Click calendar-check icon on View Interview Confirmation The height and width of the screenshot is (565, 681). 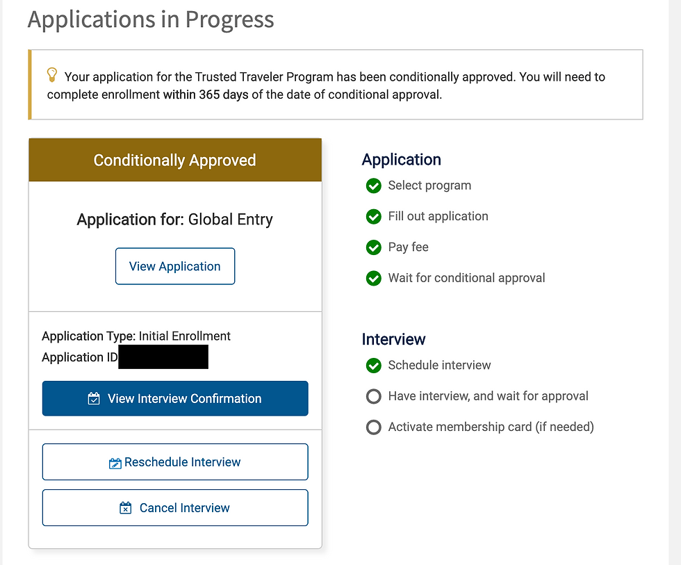point(94,398)
